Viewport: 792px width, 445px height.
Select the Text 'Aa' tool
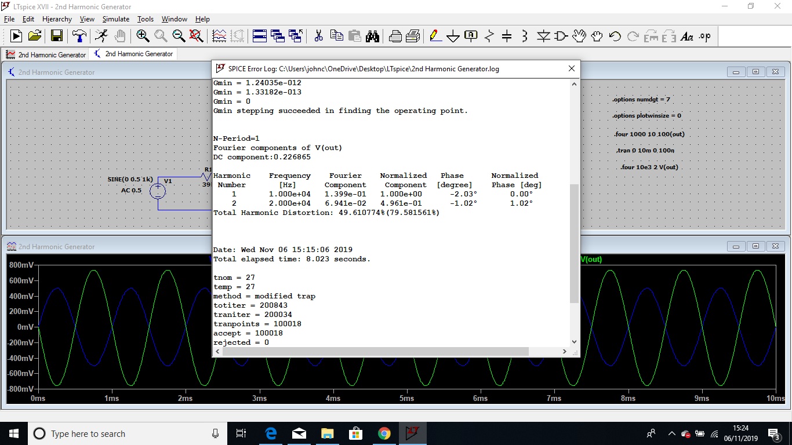tap(687, 36)
